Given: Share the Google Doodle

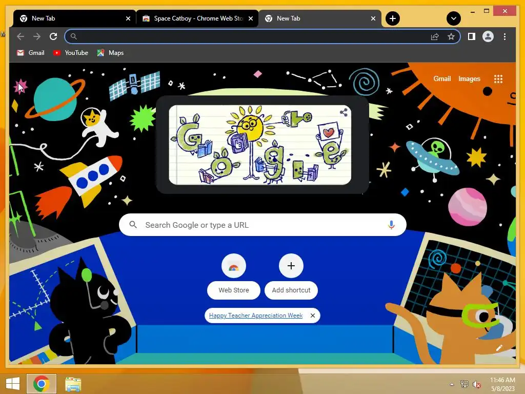Looking at the screenshot, I should [x=344, y=112].
